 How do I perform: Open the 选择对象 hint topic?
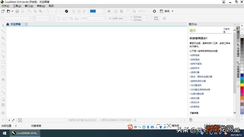195,72
